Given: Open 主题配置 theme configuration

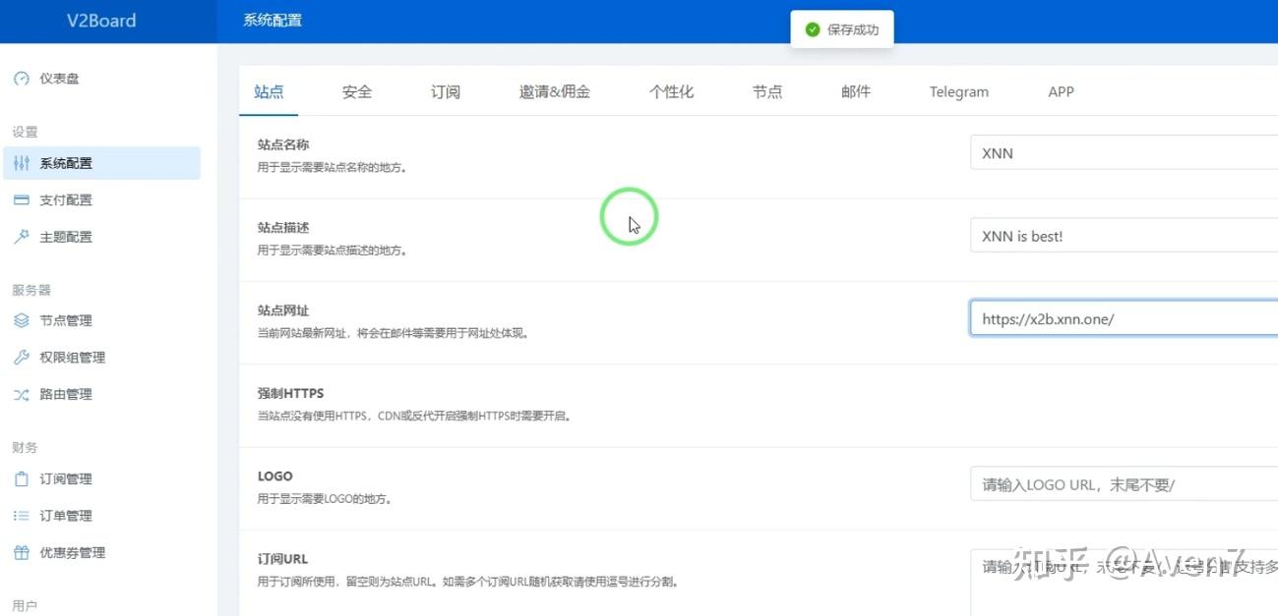Looking at the screenshot, I should 65,236.
